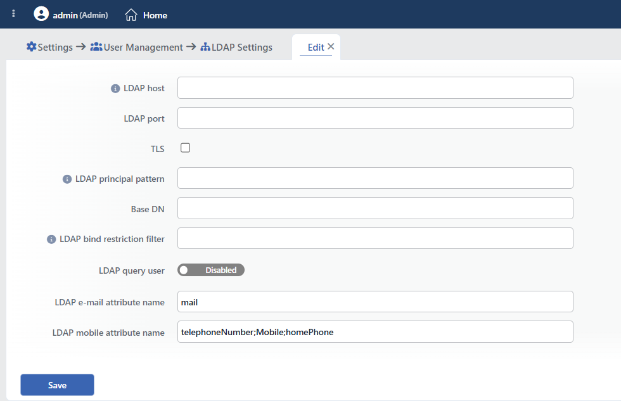This screenshot has width=621, height=401.
Task: Click the 'Base DN' label
Action: 148,209
